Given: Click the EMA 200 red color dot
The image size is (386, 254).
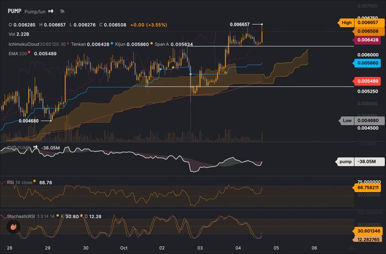Looking at the screenshot, I should (30, 52).
